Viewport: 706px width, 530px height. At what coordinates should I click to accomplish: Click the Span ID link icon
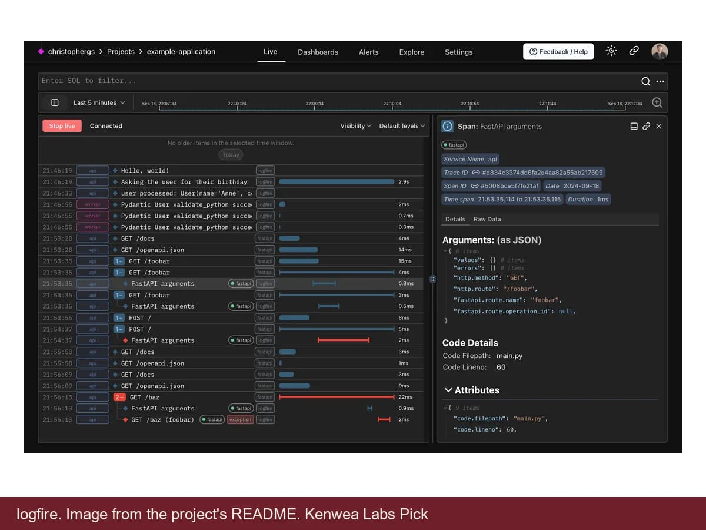[474, 186]
